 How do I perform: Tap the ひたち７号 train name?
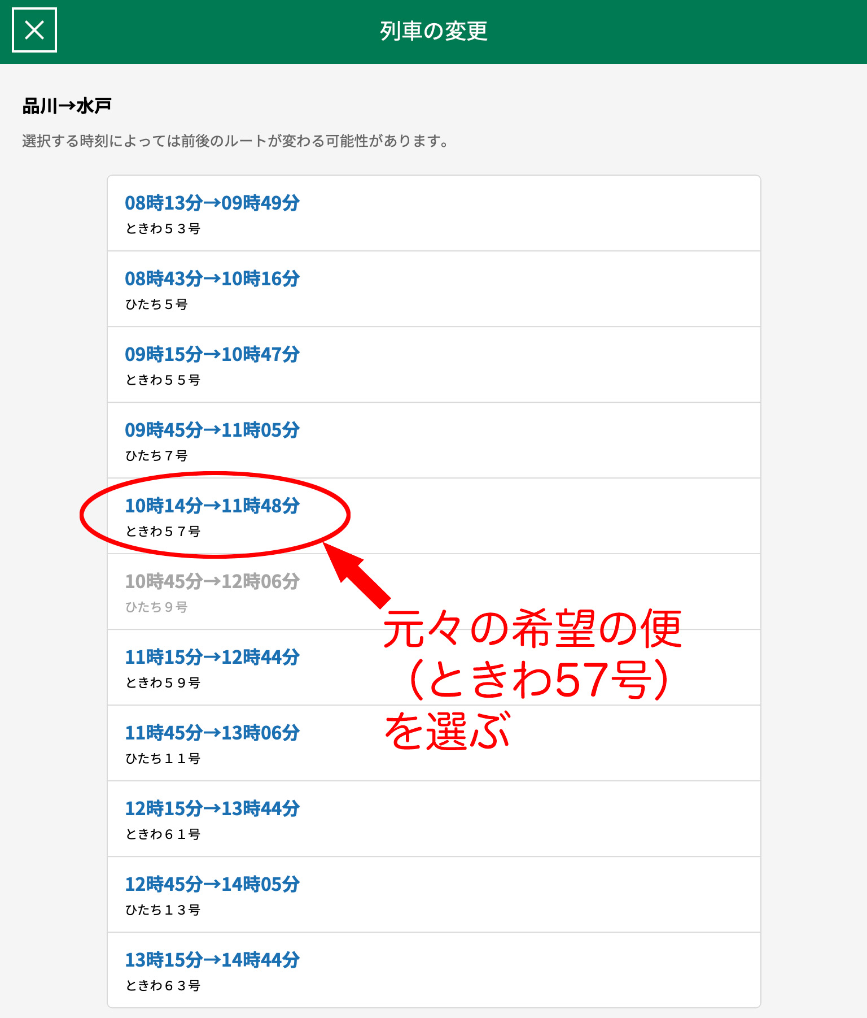tap(156, 456)
